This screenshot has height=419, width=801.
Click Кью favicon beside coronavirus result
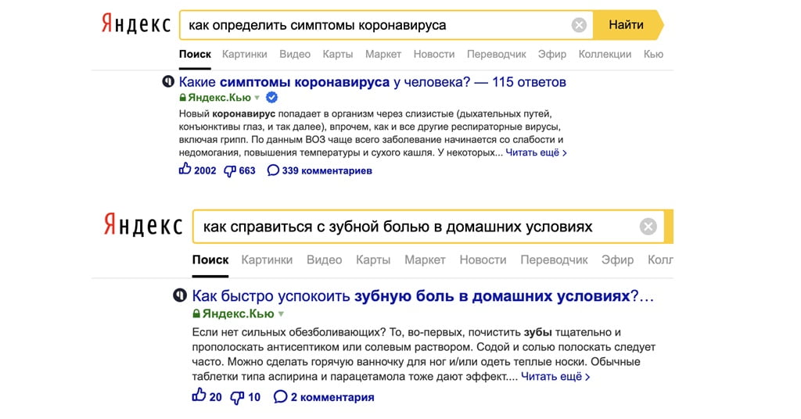(x=168, y=81)
